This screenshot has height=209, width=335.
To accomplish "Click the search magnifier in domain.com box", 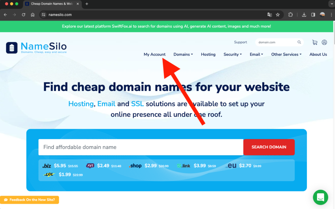I will (x=299, y=42).
